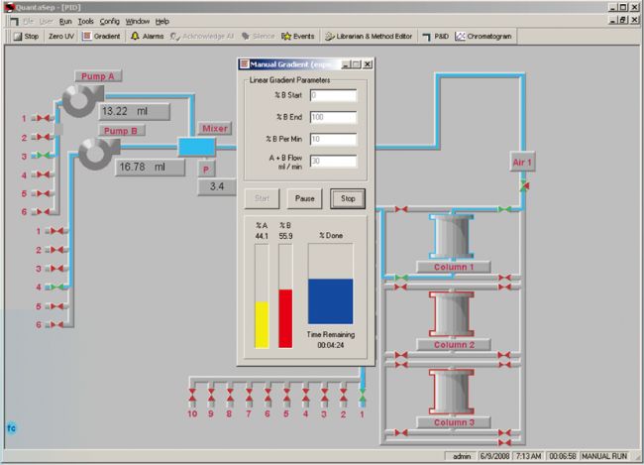The width and height of the screenshot is (644, 465).
Task: Click the Pump B pump icon
Action: click(x=95, y=152)
